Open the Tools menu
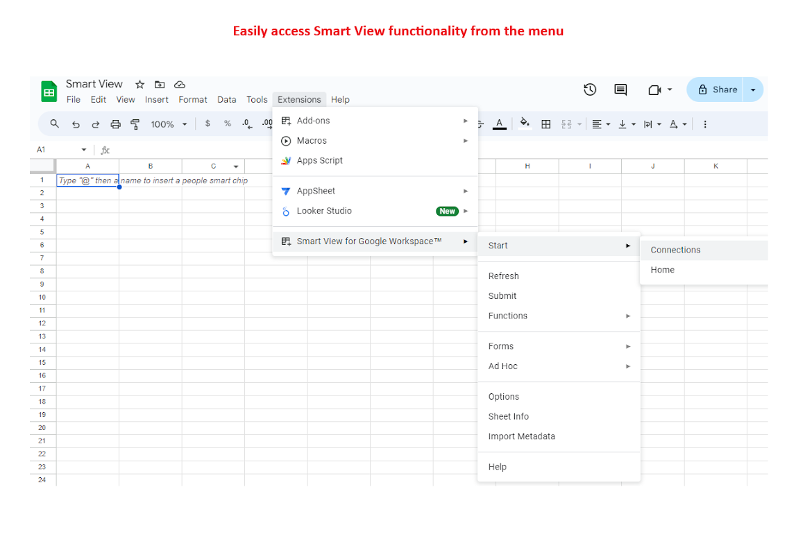This screenshot has height=555, width=796. (257, 99)
